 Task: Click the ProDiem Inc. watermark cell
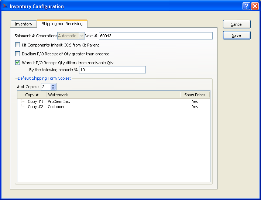click(x=59, y=101)
